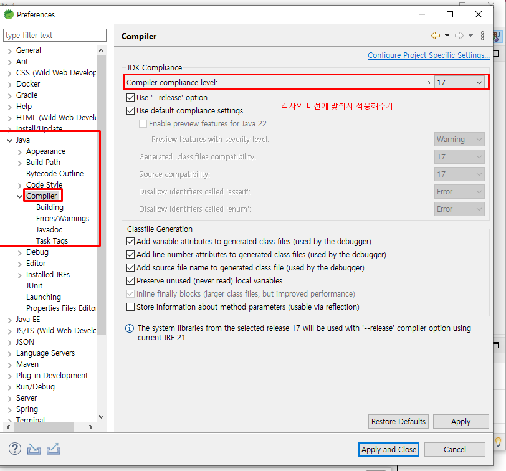Open Disallow identifiers 'enum' dropdown
506x471 pixels.
click(x=459, y=209)
